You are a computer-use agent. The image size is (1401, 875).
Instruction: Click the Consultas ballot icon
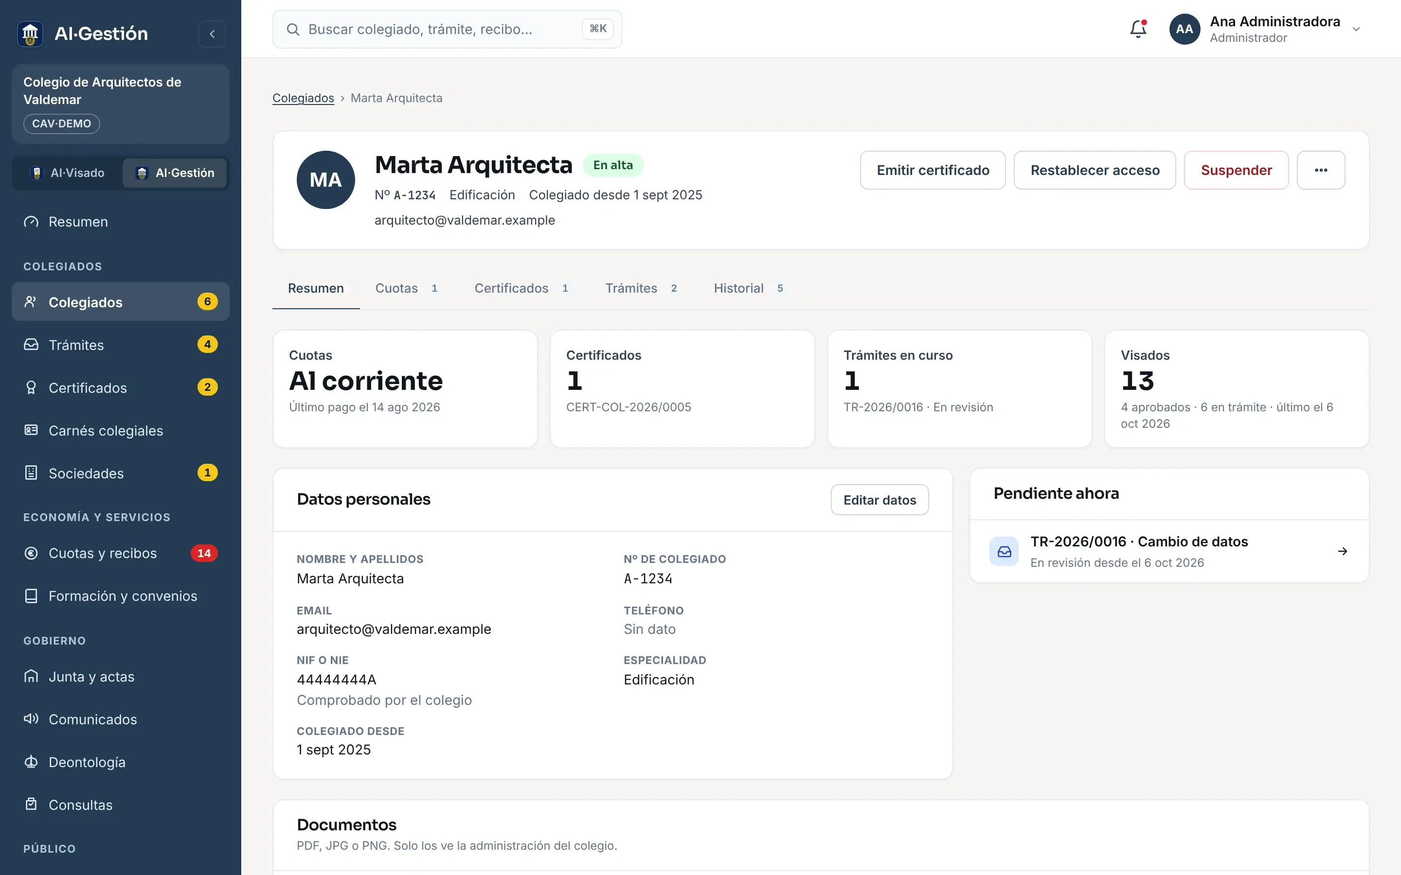coord(31,805)
